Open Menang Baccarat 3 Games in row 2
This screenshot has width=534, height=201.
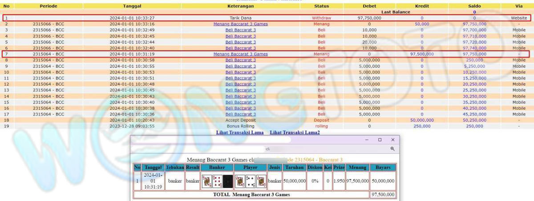[x=240, y=24]
